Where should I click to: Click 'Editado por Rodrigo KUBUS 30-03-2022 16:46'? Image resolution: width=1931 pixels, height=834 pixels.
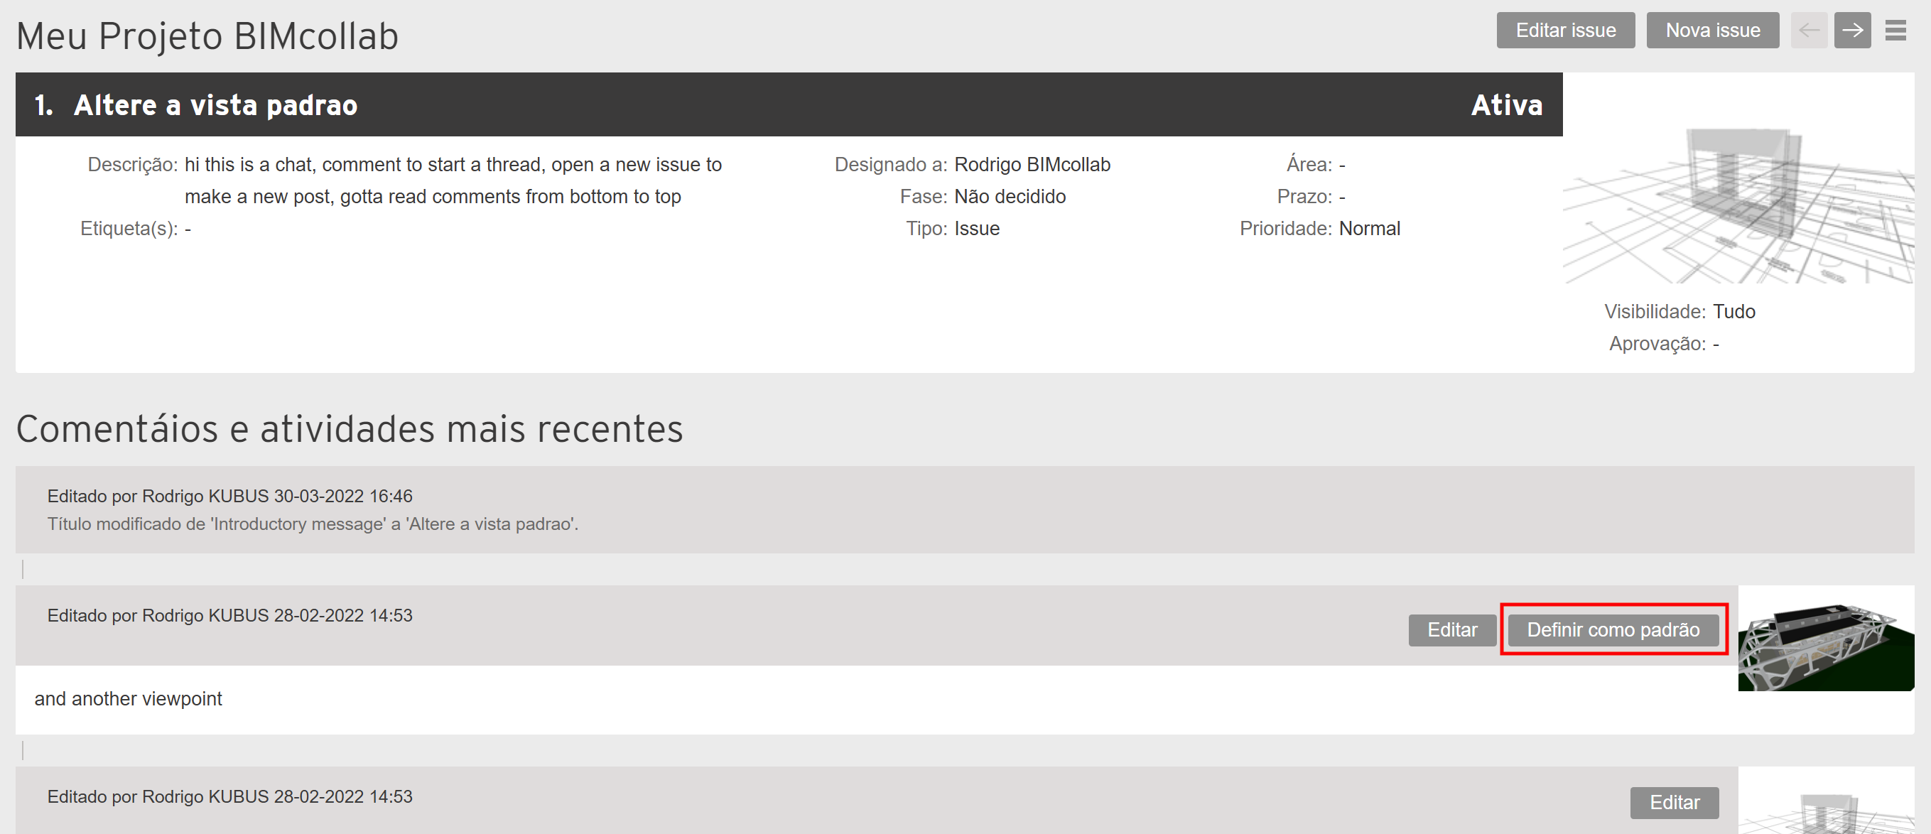pyautogui.click(x=229, y=496)
